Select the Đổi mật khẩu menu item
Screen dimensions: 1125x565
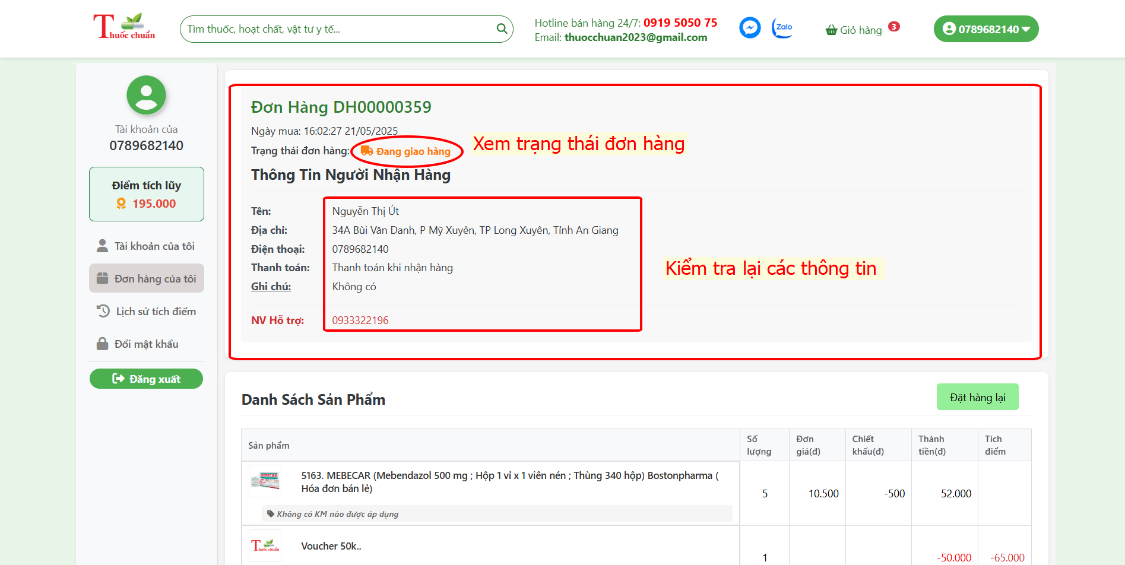(147, 344)
